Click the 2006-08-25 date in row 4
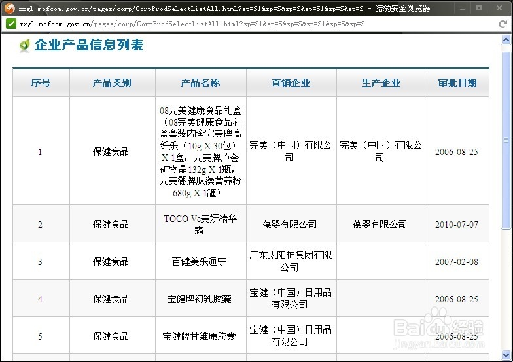This screenshot has width=513, height=362. point(457,299)
